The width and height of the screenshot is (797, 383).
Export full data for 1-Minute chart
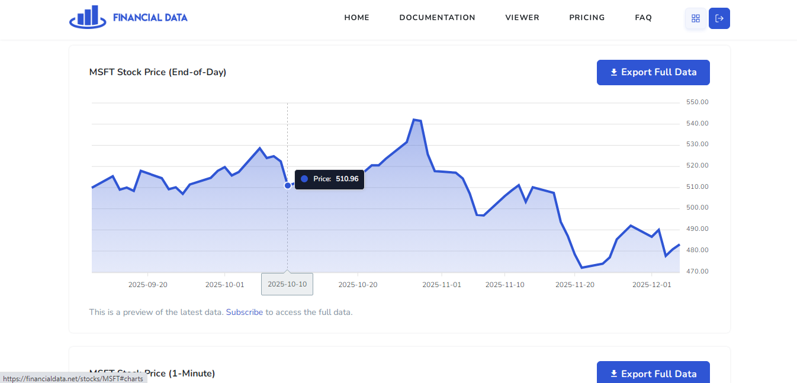point(653,372)
